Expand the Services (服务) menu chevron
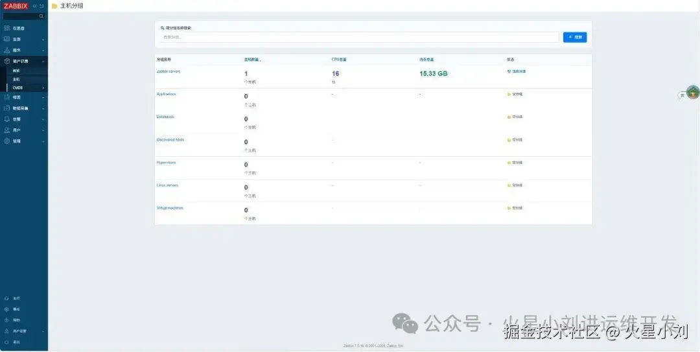 43,51
